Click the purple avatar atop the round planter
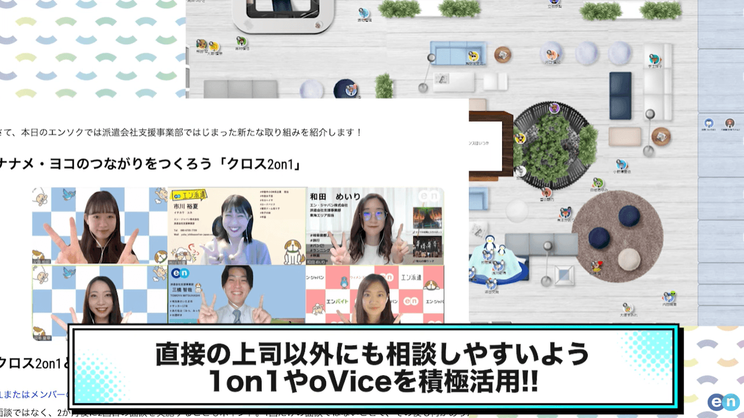 click(x=554, y=108)
